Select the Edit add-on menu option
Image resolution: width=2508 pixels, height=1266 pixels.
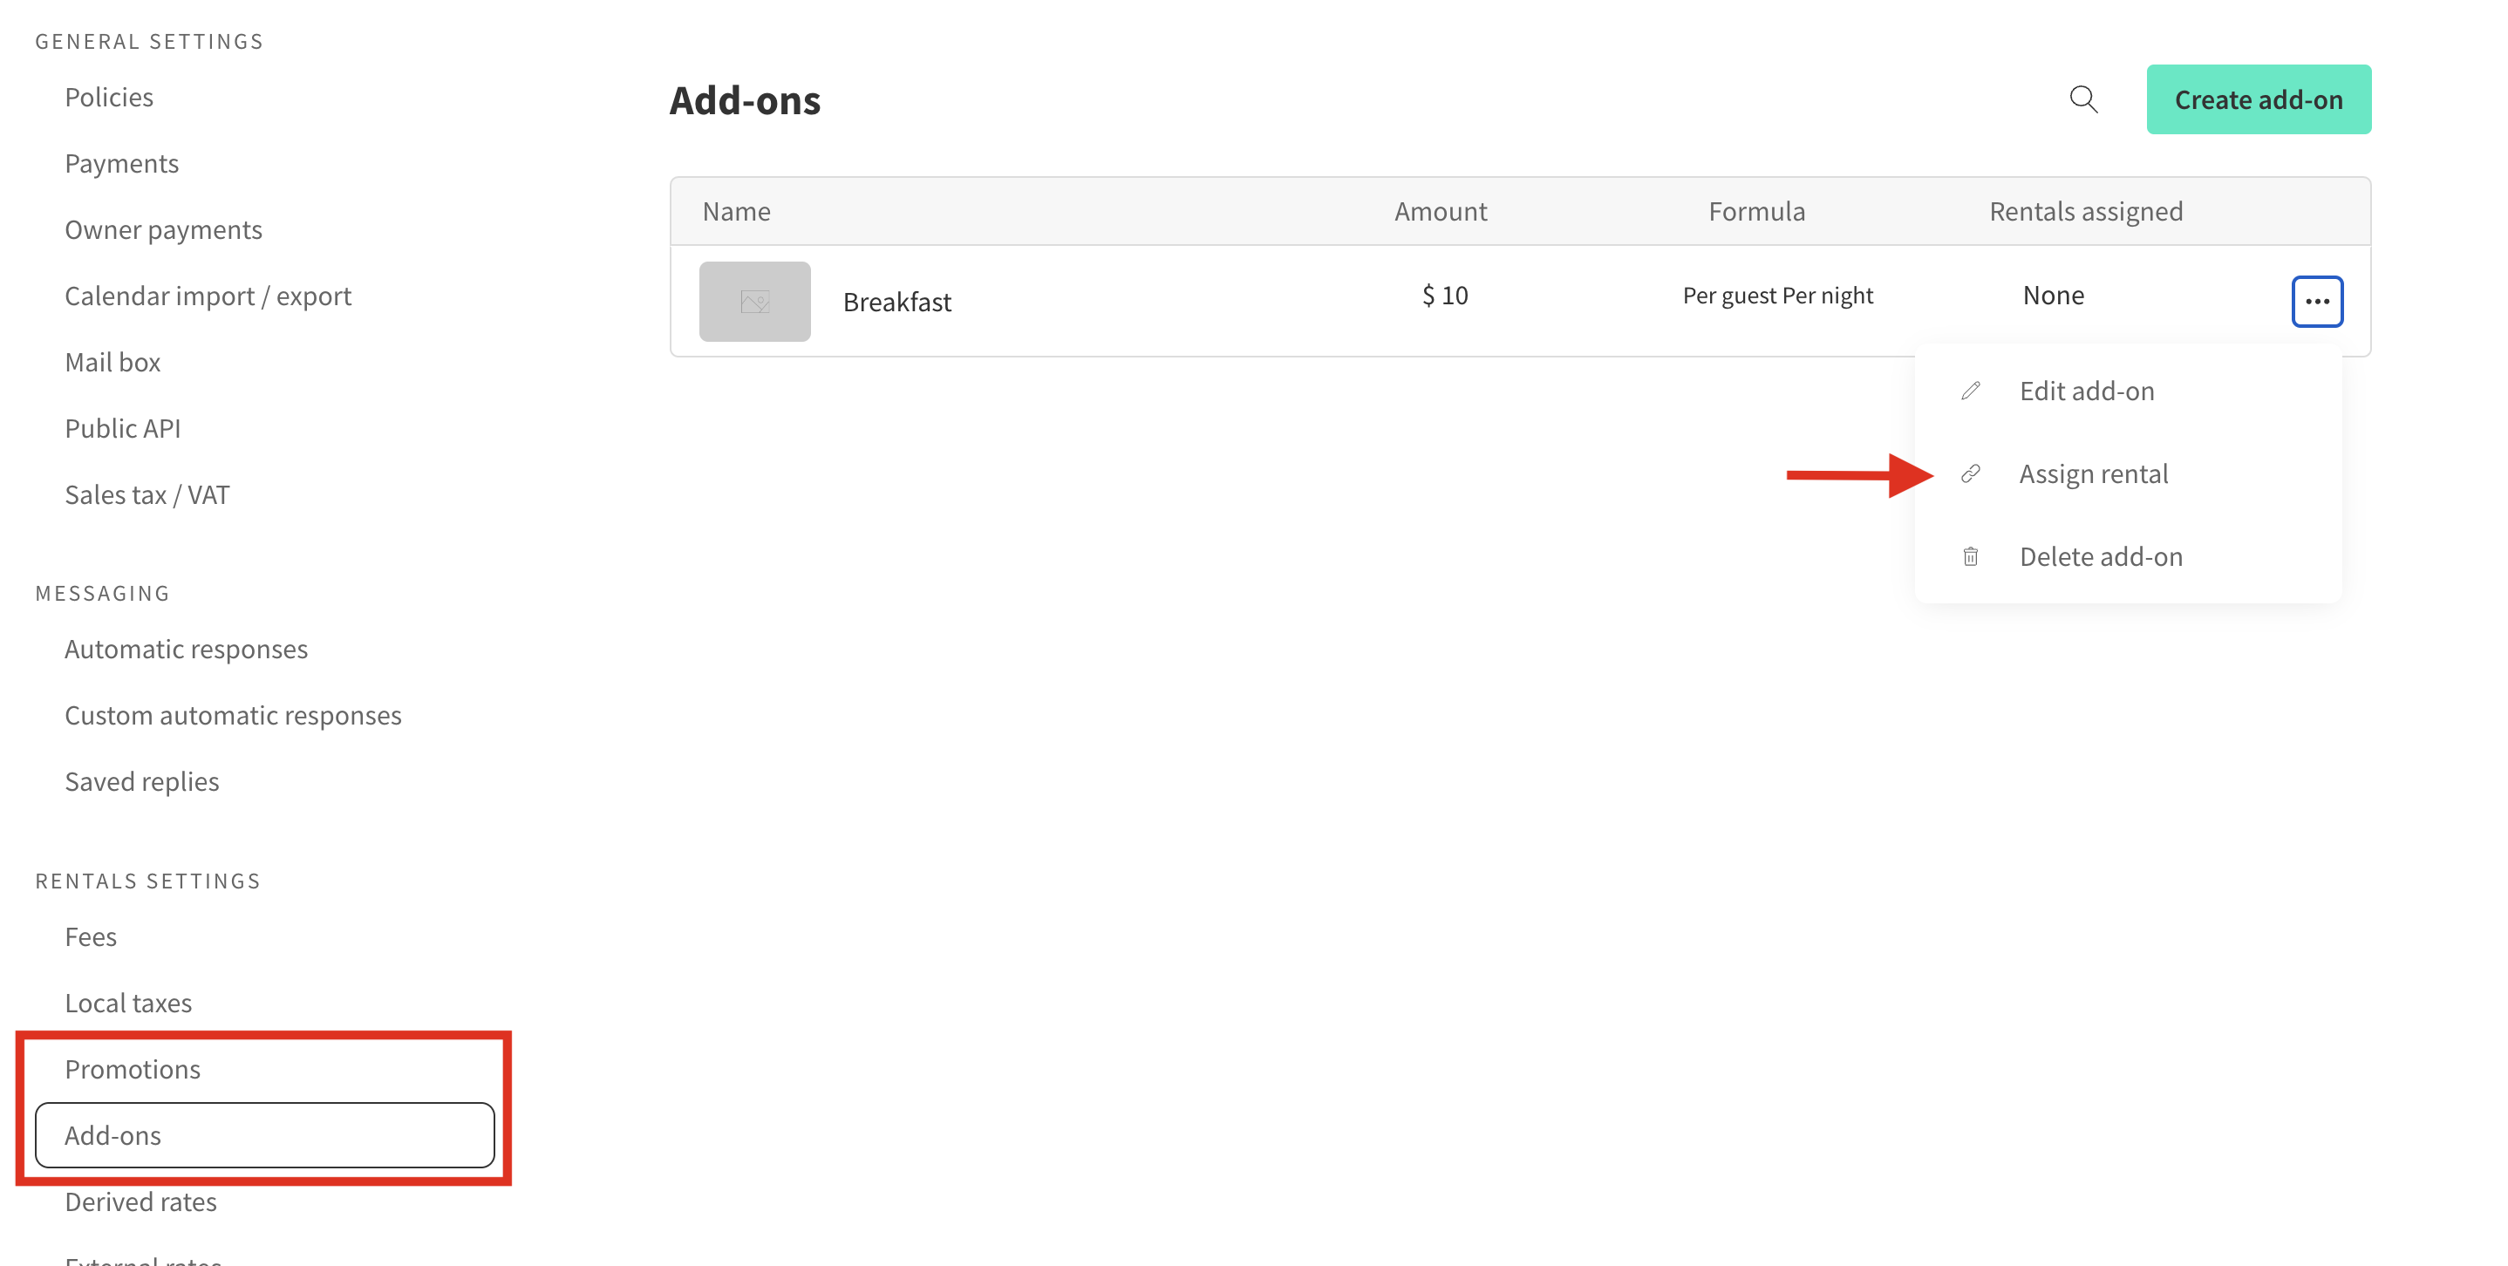click(2088, 391)
